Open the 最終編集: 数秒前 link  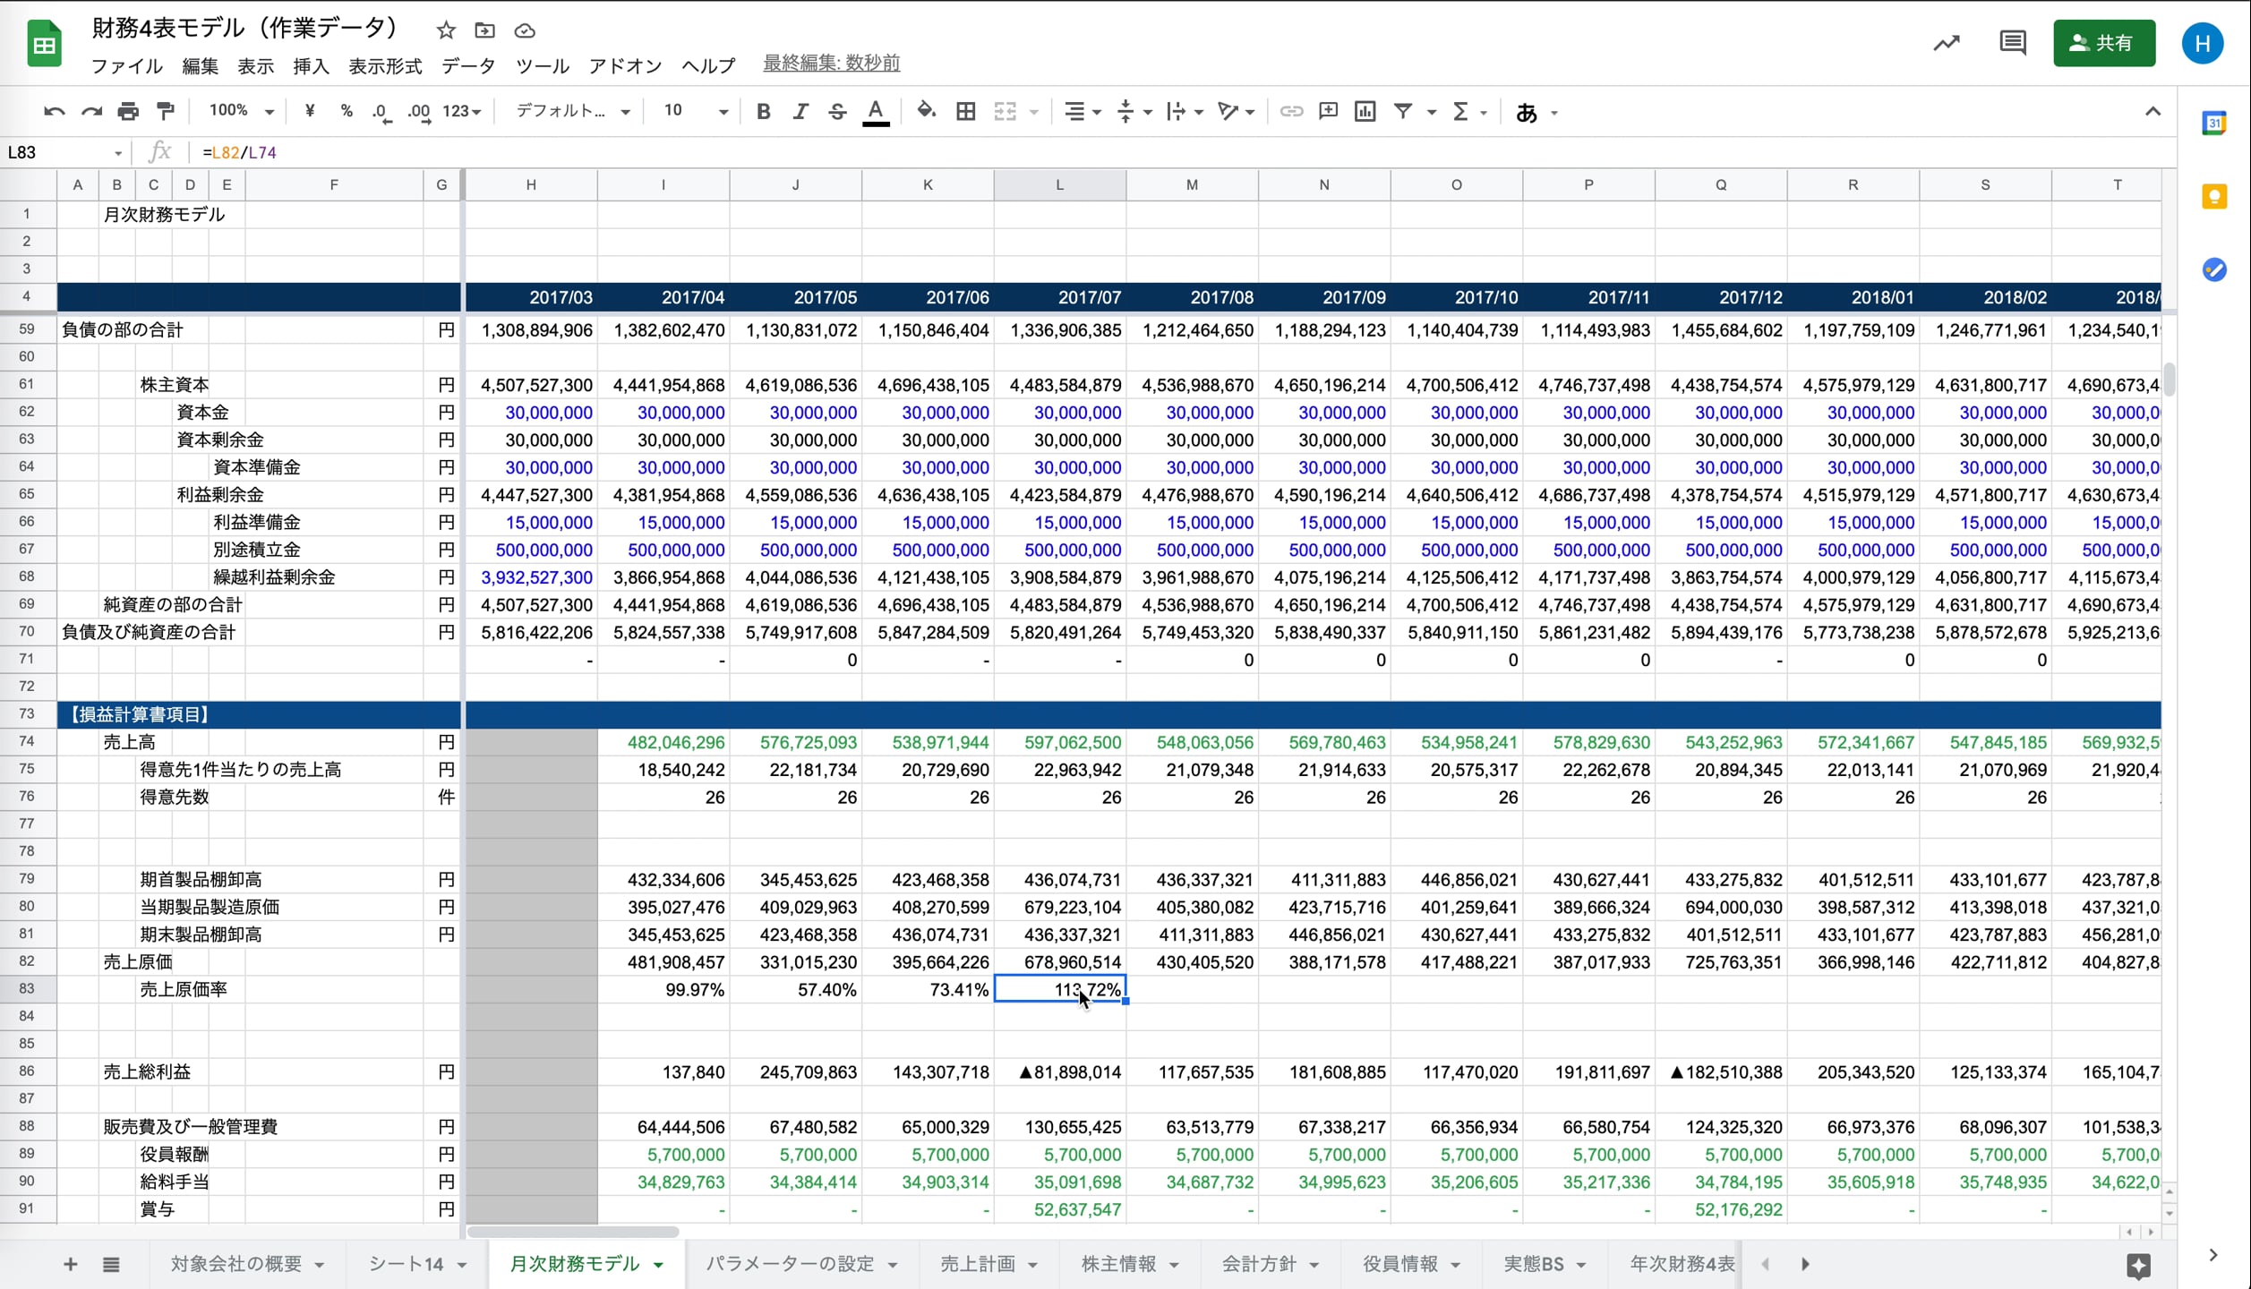pyautogui.click(x=831, y=63)
